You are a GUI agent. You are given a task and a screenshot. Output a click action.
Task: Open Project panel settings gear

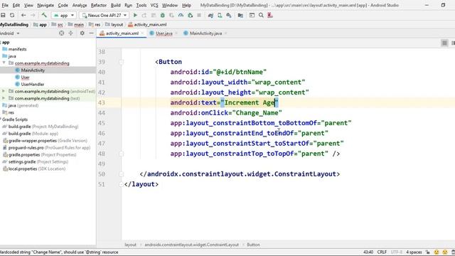click(82, 33)
